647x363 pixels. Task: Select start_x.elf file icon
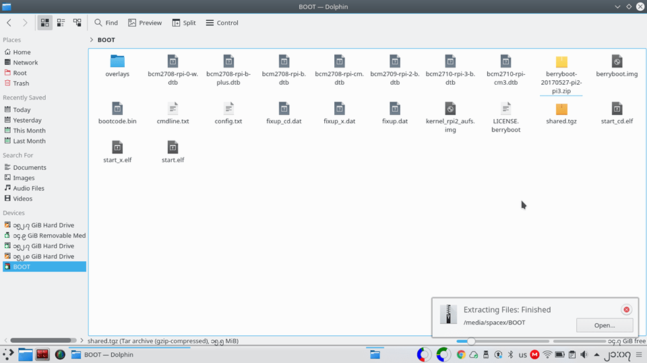click(x=117, y=147)
